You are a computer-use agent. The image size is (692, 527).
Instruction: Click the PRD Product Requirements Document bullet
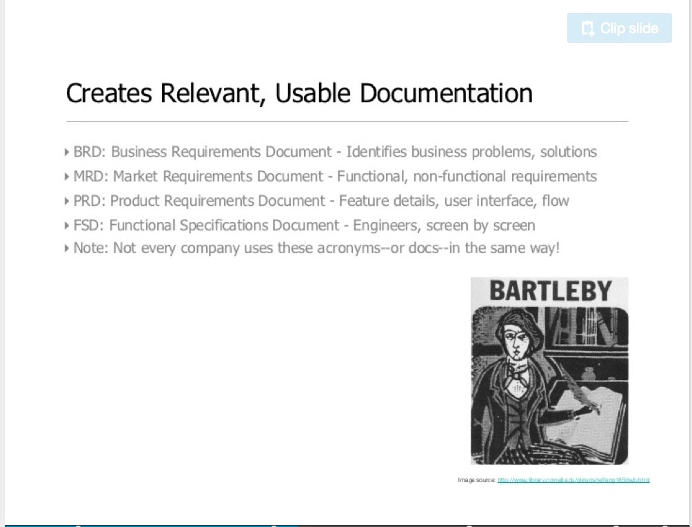click(x=317, y=201)
